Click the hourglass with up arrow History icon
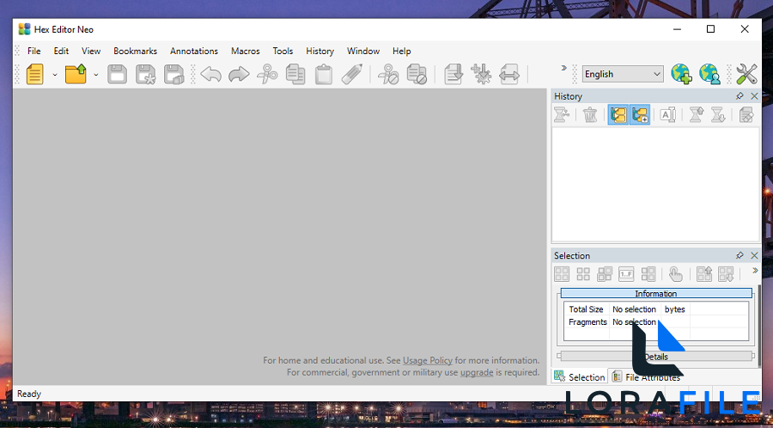 coord(696,115)
